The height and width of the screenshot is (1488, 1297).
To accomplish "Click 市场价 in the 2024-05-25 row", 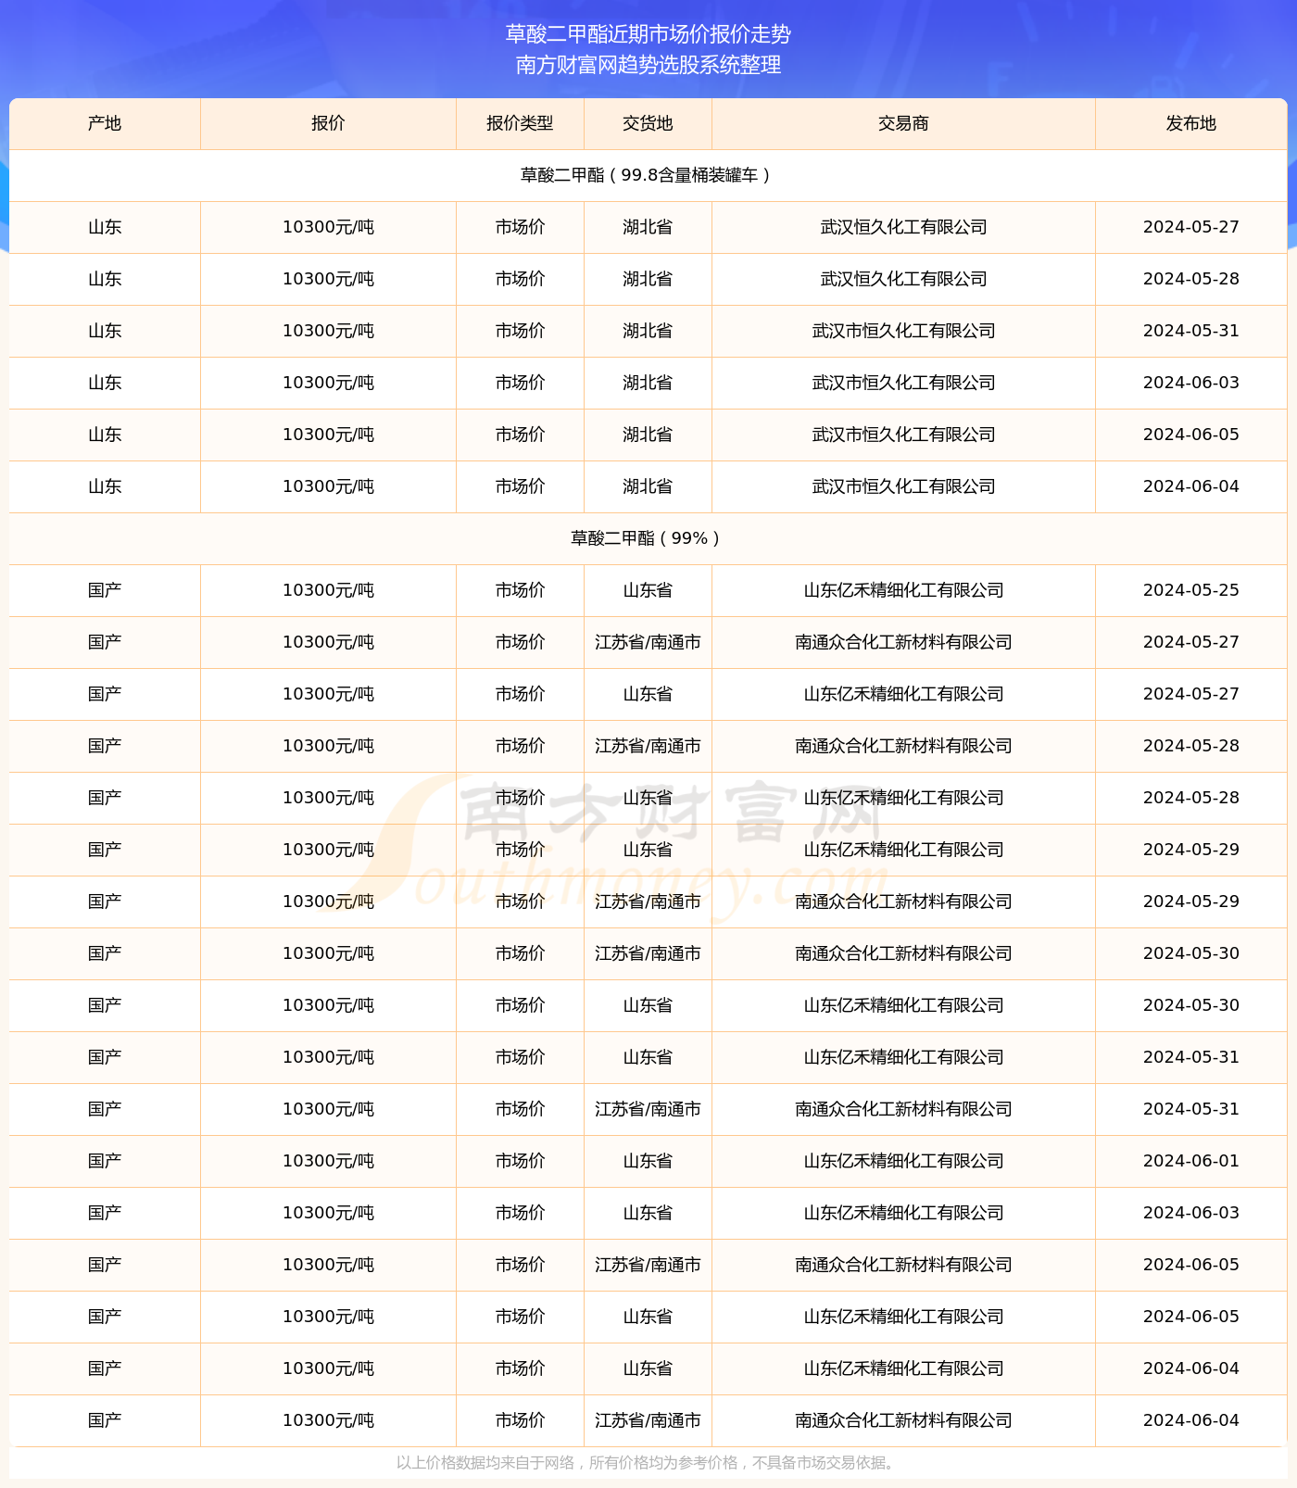I will pyautogui.click(x=520, y=590).
